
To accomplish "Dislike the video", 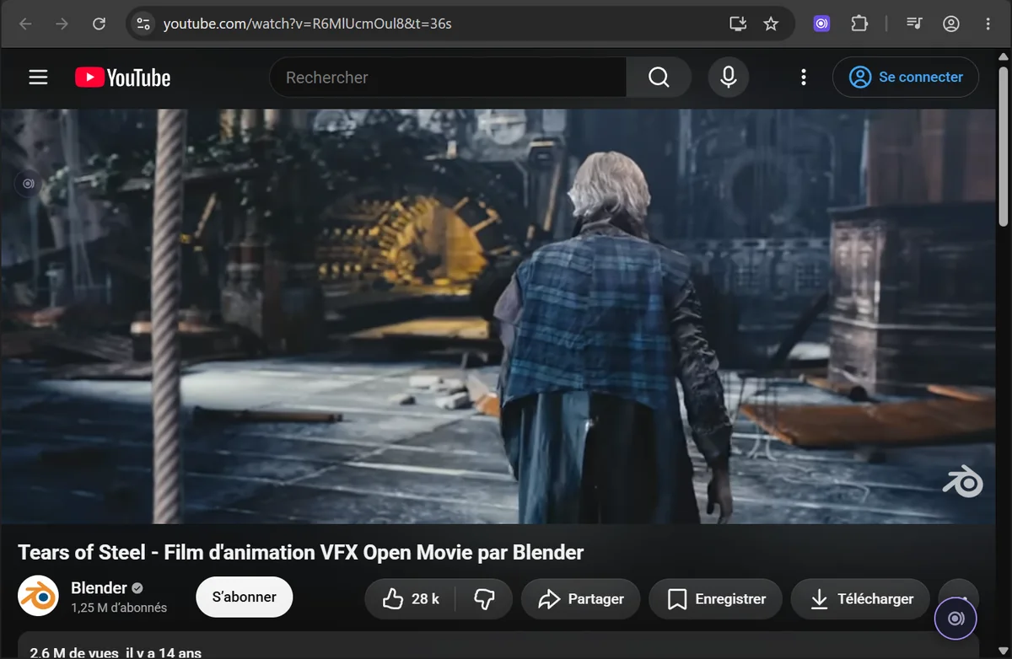I will (x=484, y=599).
